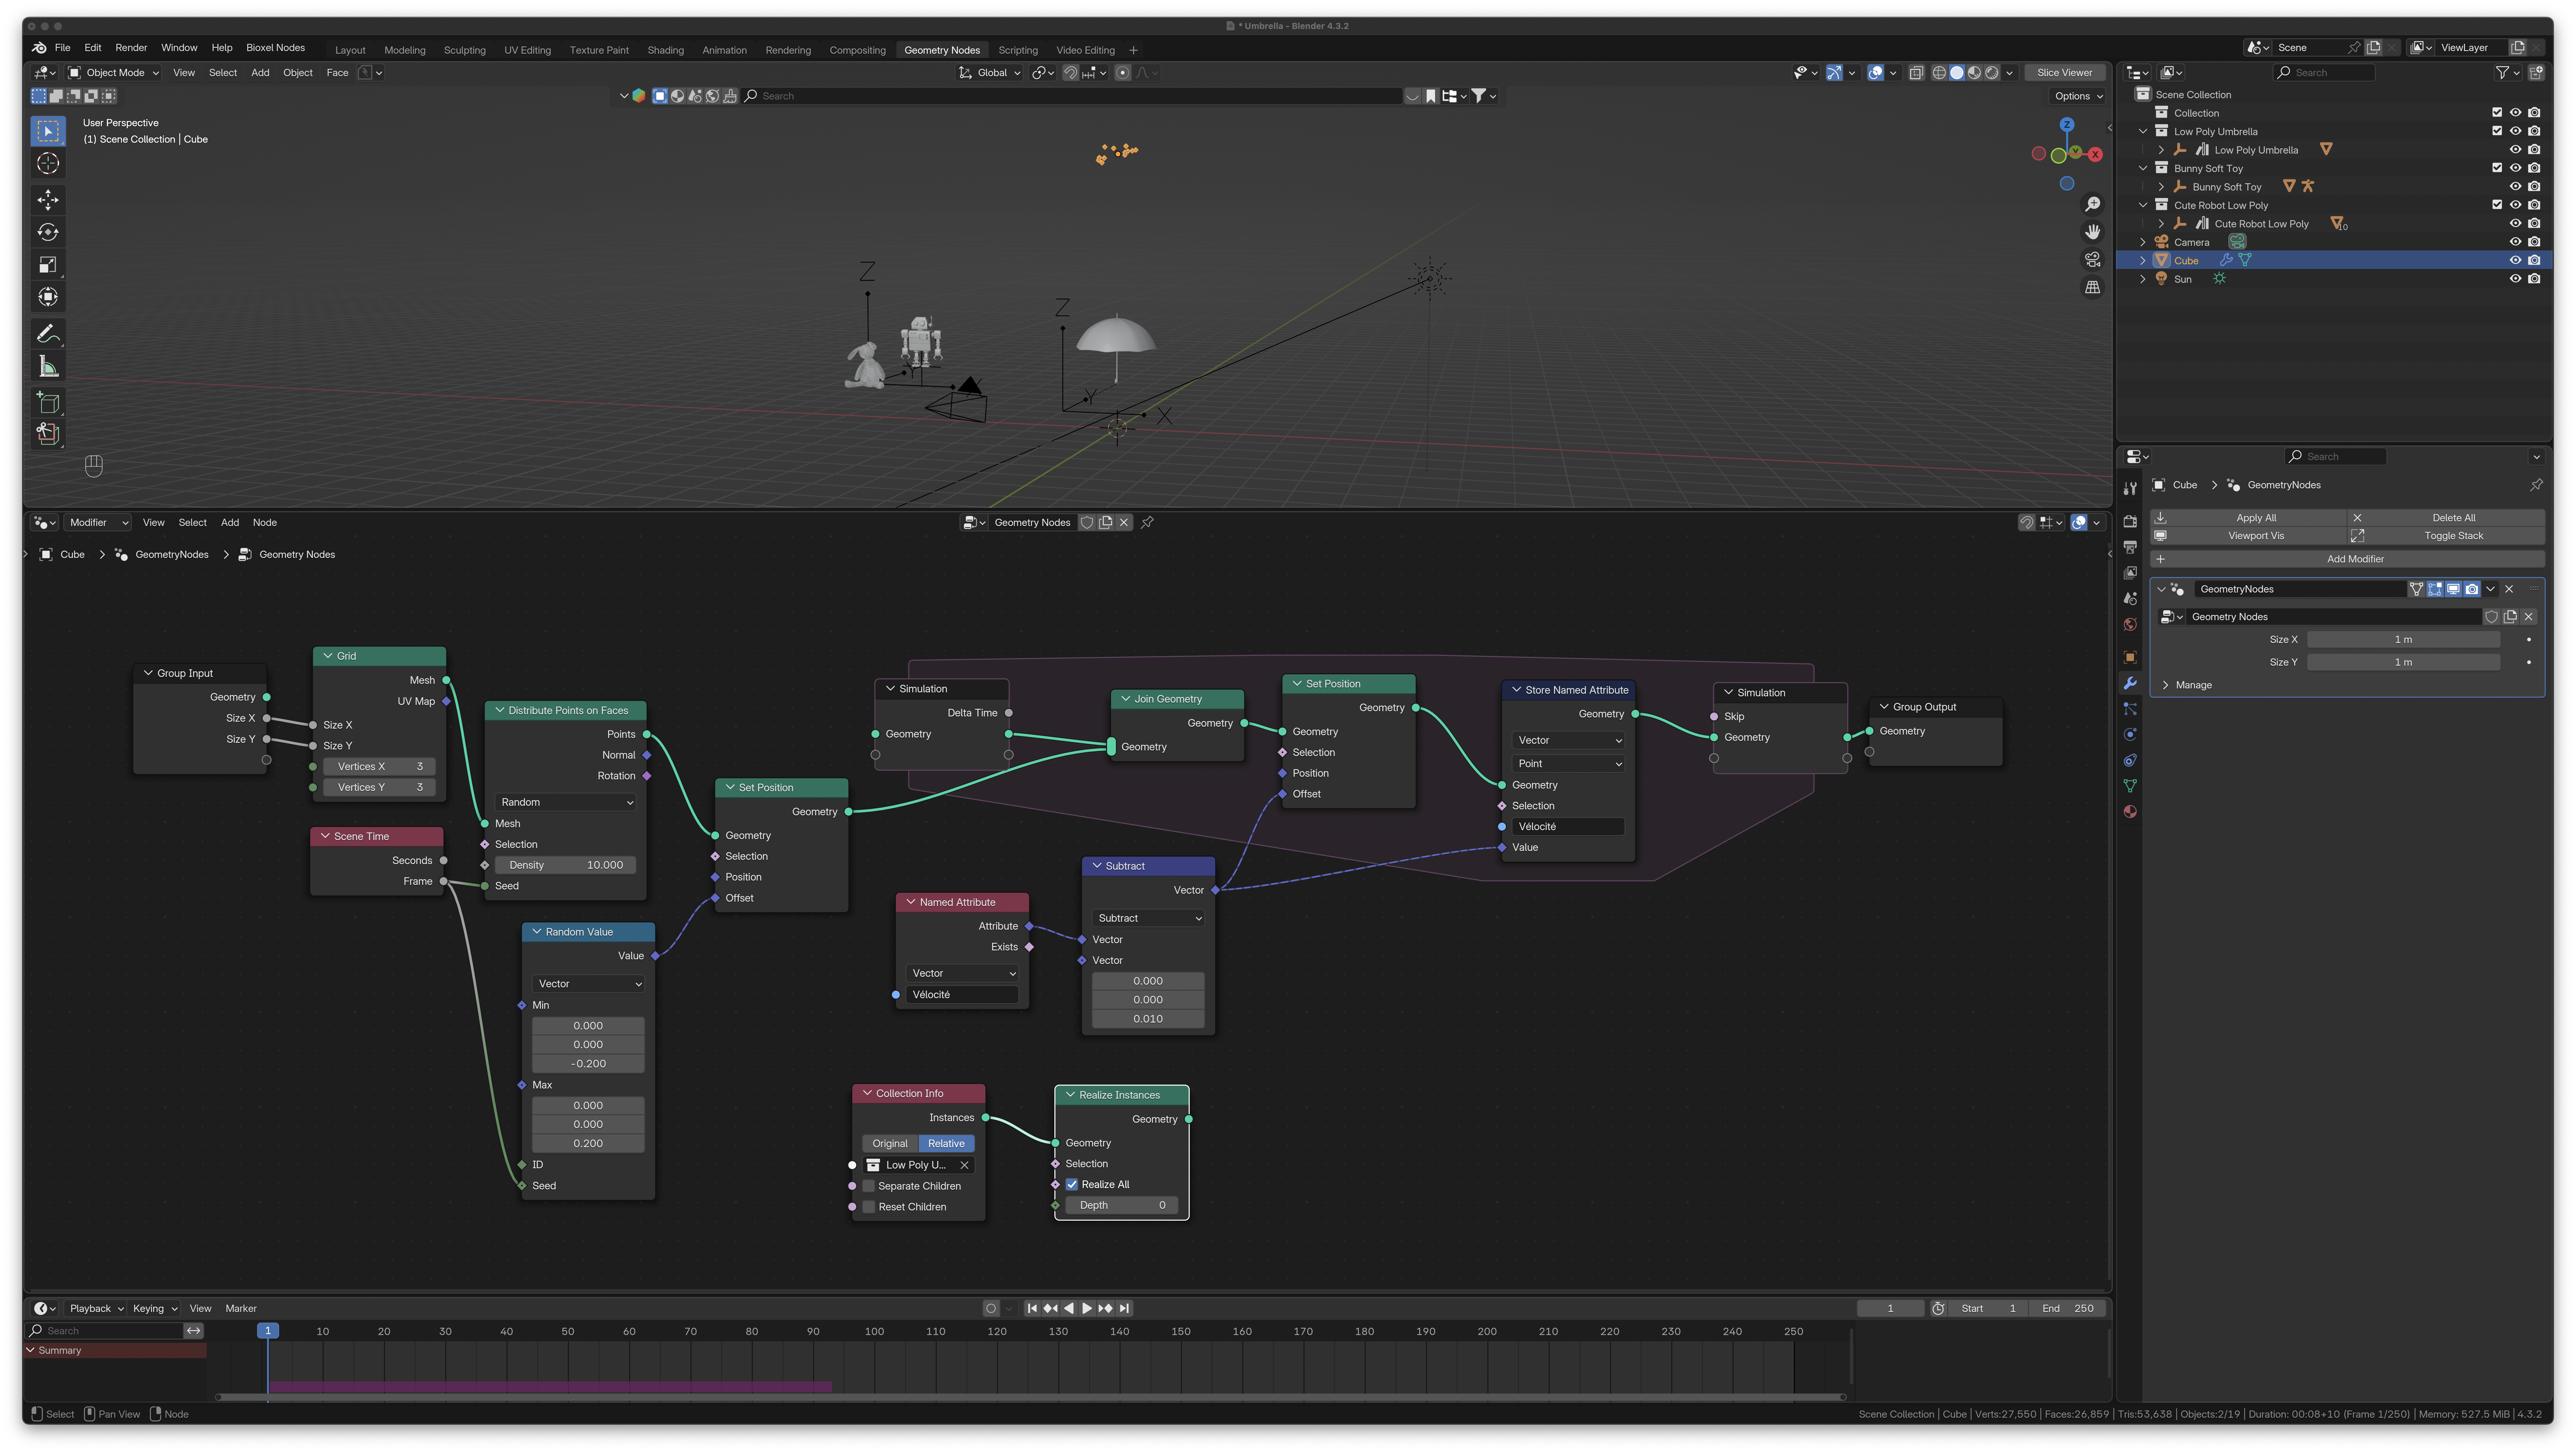2576x1452 pixels.
Task: Switch to the Scripting workspace tab
Action: click(x=1018, y=50)
